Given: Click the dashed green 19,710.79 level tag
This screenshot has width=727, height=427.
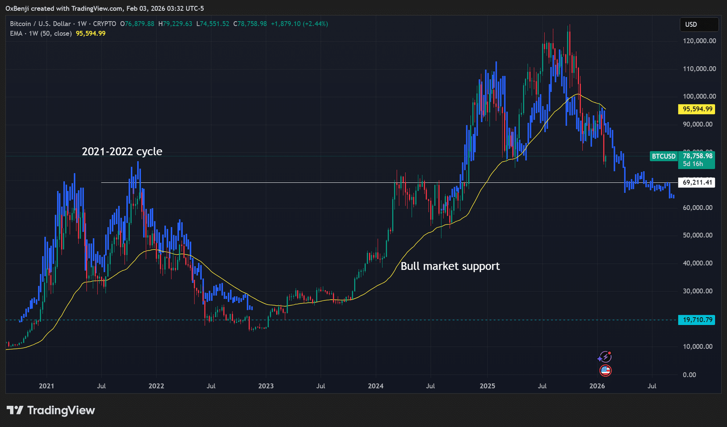Looking at the screenshot, I should (x=697, y=320).
